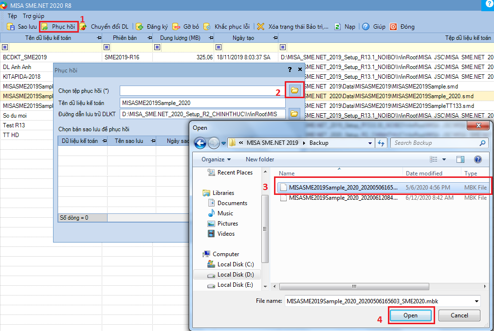Click the Cancel button
Screen dimensions: 494x331
pos(459,315)
